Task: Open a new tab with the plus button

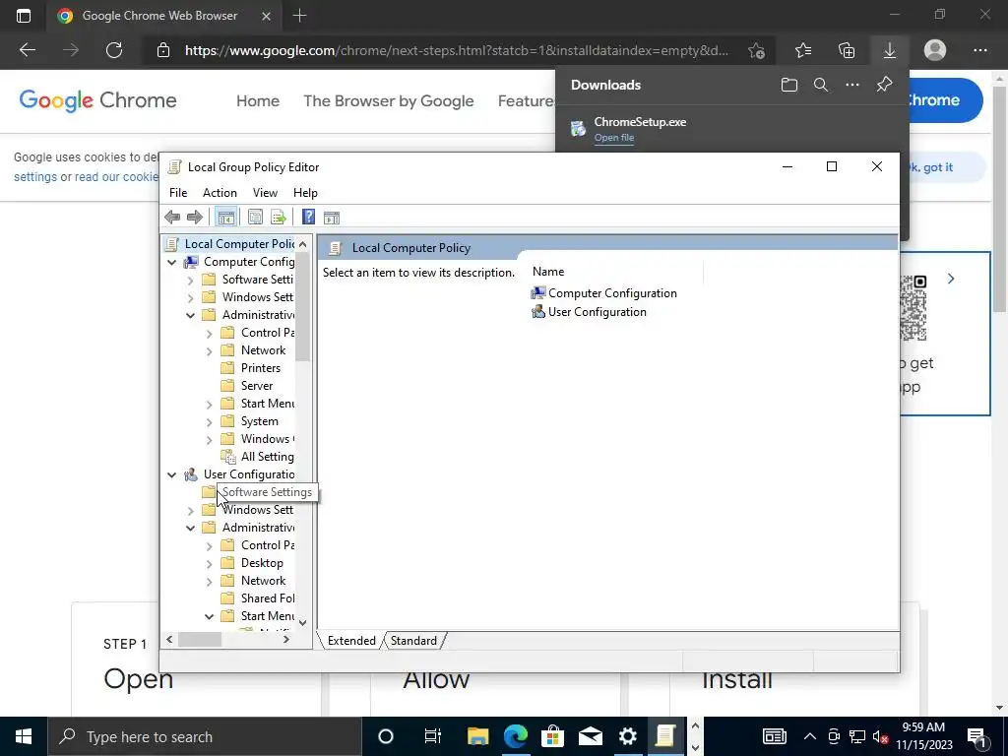Action: click(299, 16)
